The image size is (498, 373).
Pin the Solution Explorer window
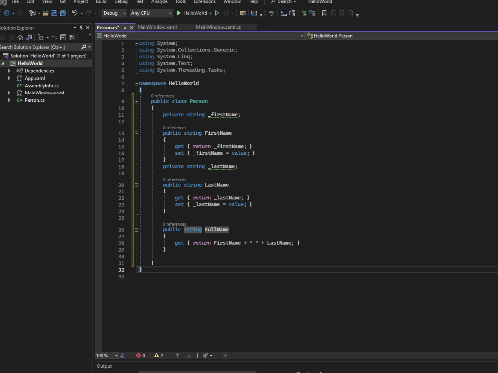tap(81, 28)
